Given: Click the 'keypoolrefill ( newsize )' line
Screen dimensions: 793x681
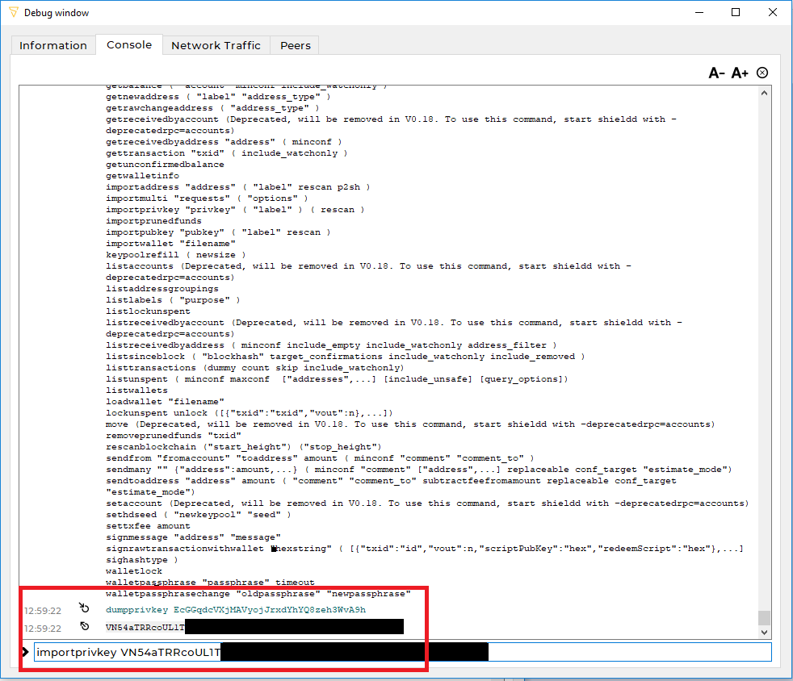Looking at the screenshot, I should (176, 255).
